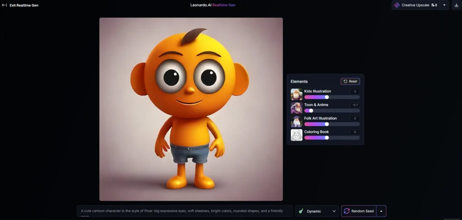This screenshot has height=220, width=462.
Task: Expand the up arrow beside Random Seed
Action: (381, 211)
